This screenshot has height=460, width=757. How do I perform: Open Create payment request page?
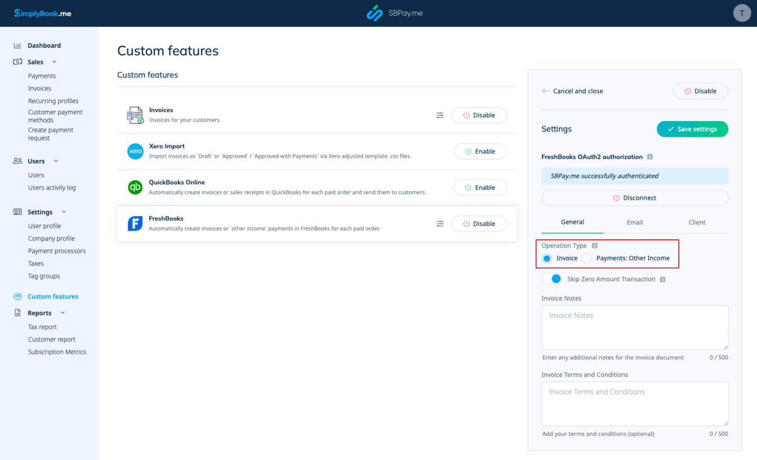pyautogui.click(x=50, y=134)
